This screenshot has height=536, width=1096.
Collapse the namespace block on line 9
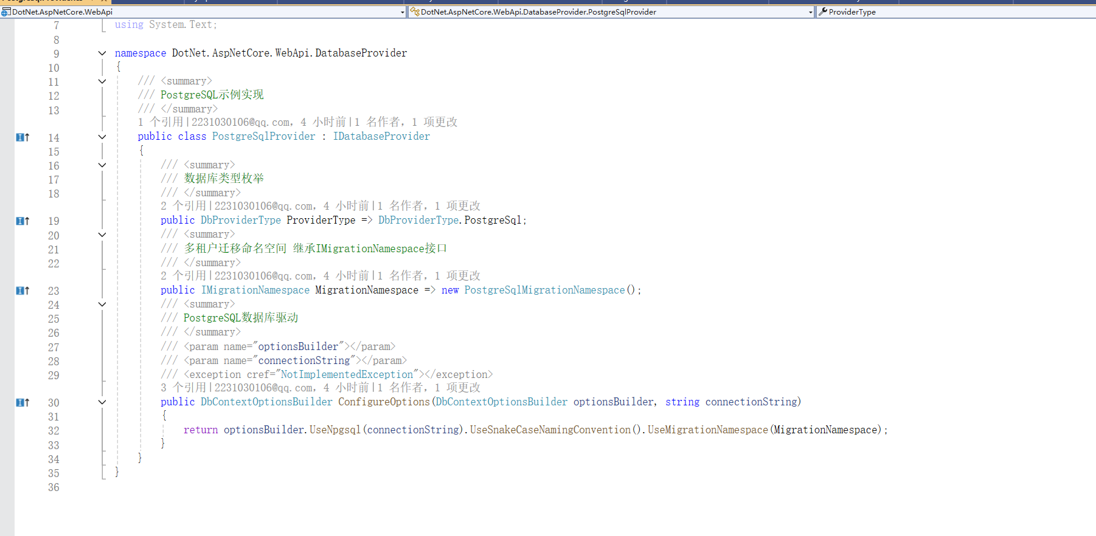click(102, 53)
